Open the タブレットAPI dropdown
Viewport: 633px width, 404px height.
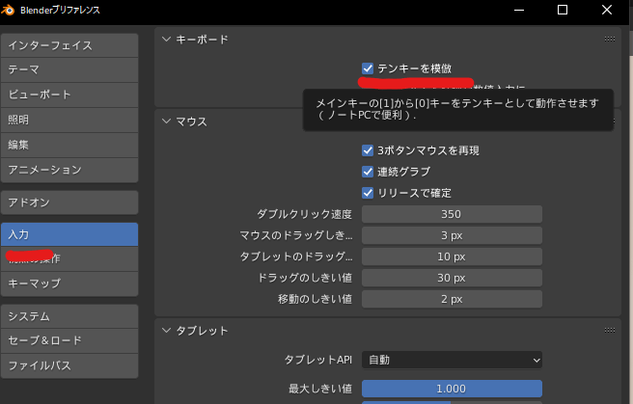tap(452, 360)
